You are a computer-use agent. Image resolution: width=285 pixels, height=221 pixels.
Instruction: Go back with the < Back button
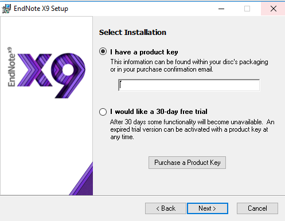click(166, 208)
